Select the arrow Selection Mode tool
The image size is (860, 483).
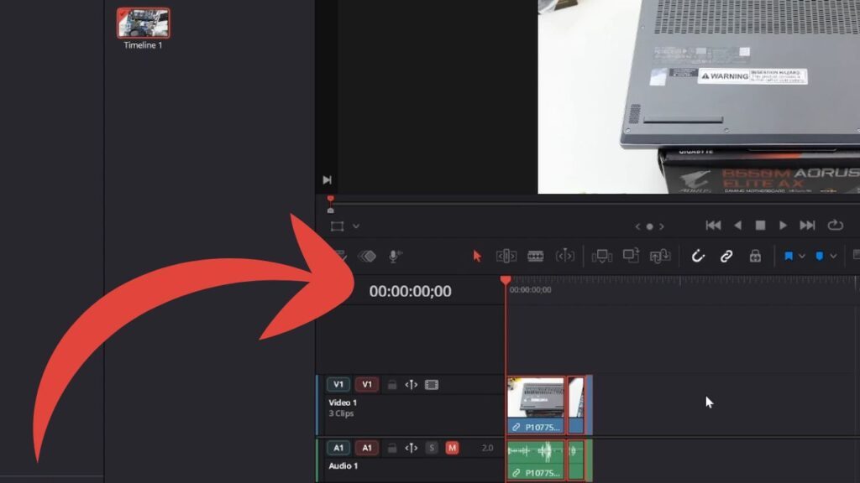[x=477, y=257]
